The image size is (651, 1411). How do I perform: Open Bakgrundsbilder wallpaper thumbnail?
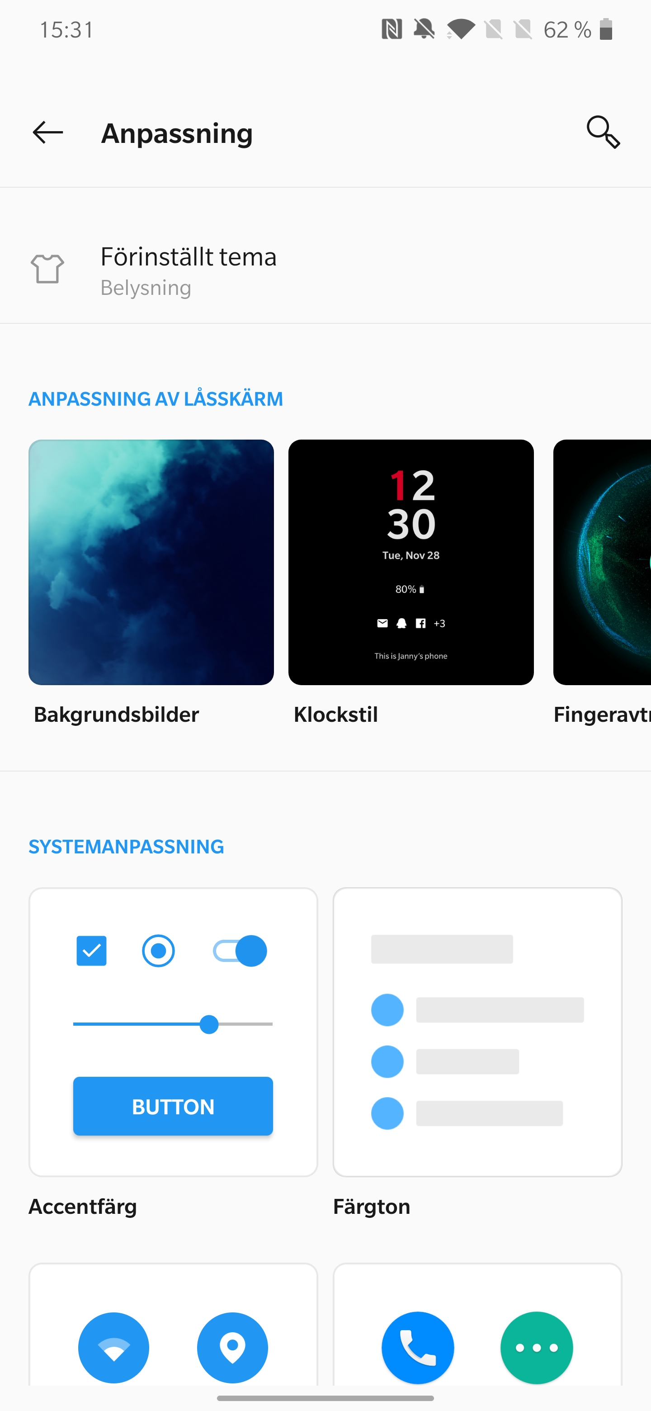click(151, 562)
